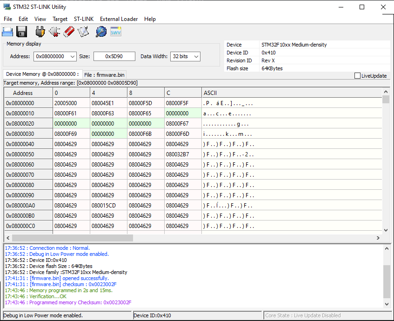Image resolution: width=394 pixels, height=321 pixels.
Task: Select highlighted 00000000 cell in row 0x08000010
Action: (183, 114)
